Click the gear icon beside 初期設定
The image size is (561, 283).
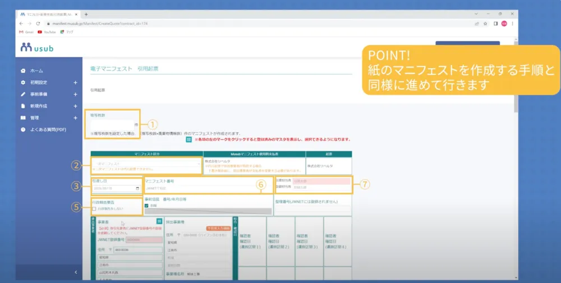tap(23, 82)
